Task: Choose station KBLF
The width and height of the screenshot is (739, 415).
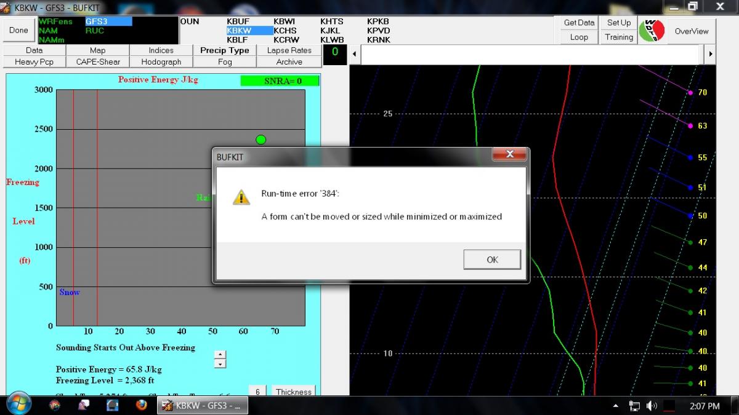Action: tap(237, 40)
